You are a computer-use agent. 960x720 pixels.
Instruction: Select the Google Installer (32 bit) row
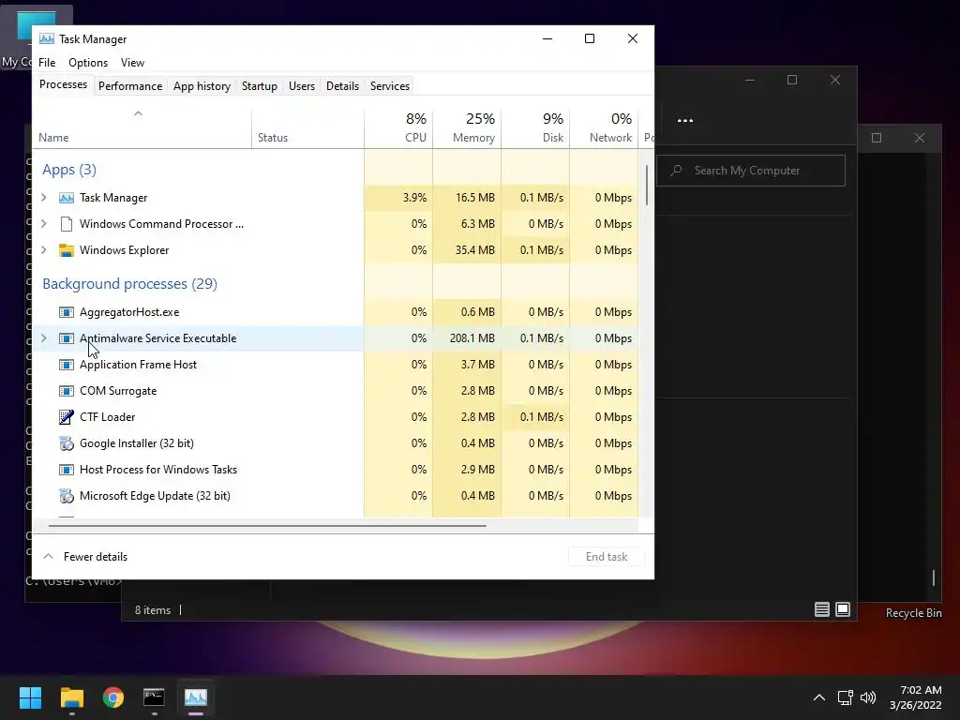click(336, 443)
